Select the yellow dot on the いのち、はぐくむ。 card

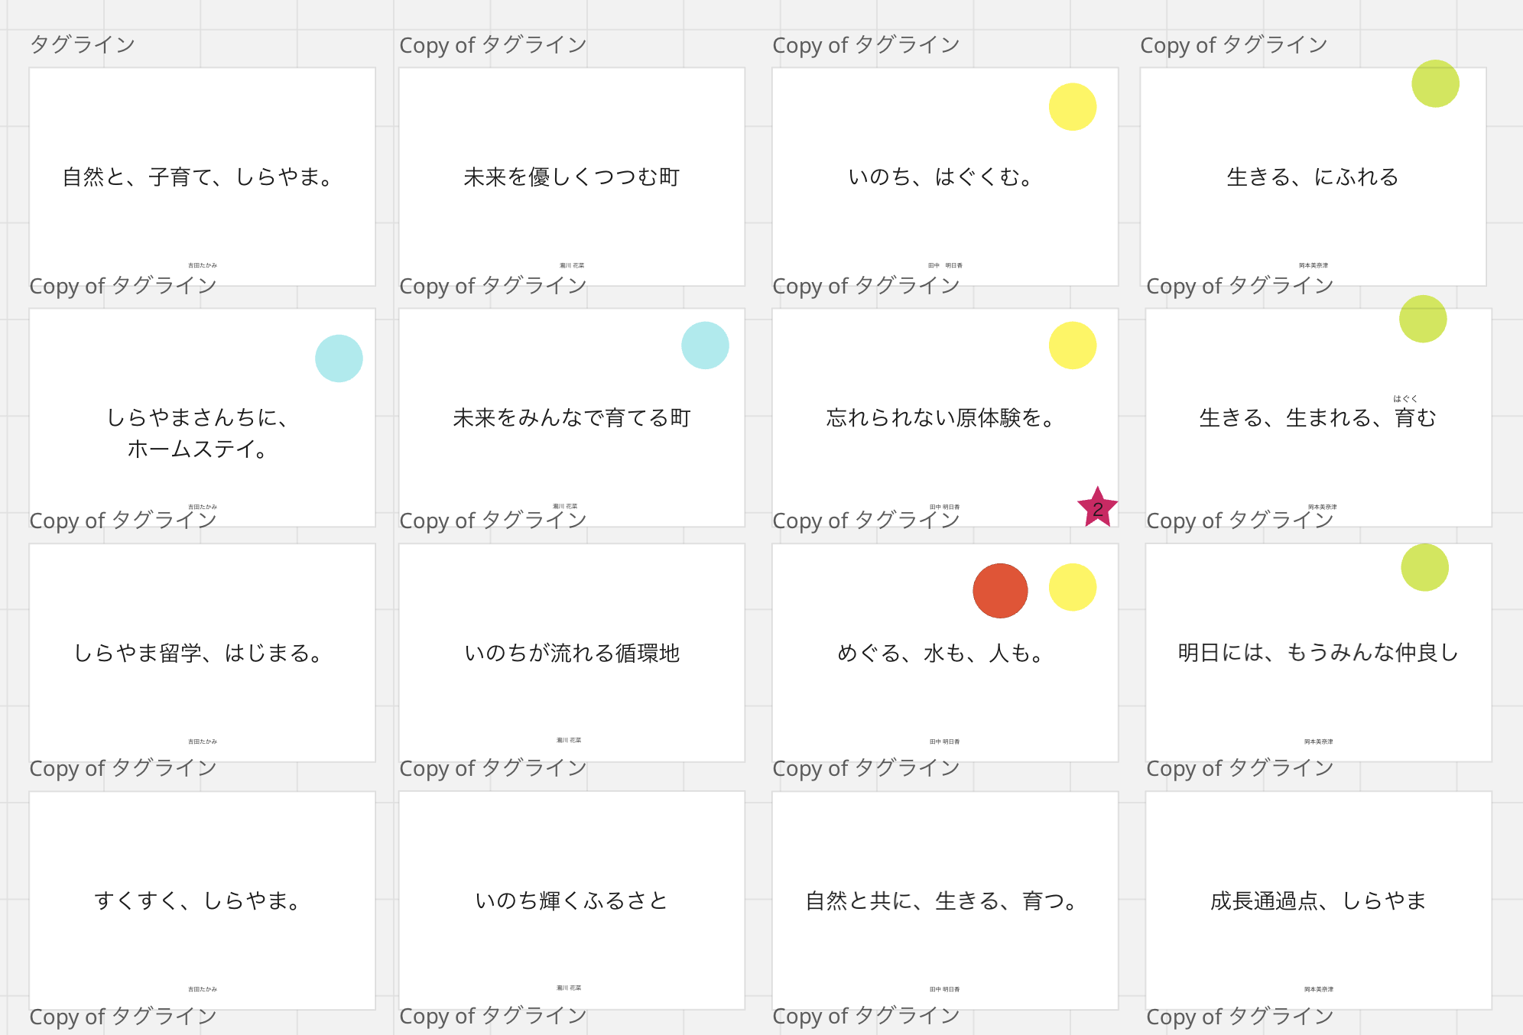point(1072,107)
